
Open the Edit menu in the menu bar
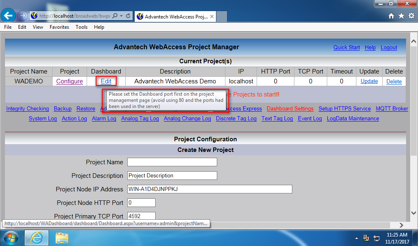click(22, 27)
